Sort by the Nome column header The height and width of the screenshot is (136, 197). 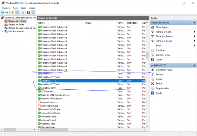(x=61, y=23)
